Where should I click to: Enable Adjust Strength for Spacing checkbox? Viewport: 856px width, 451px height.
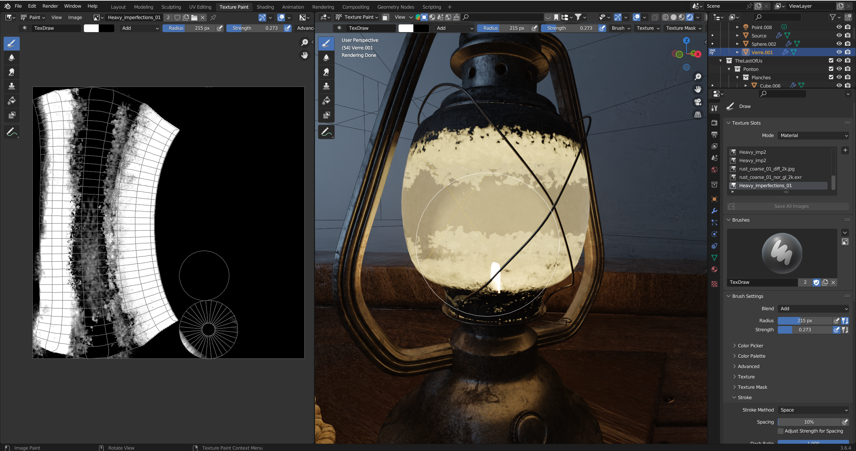click(x=781, y=431)
